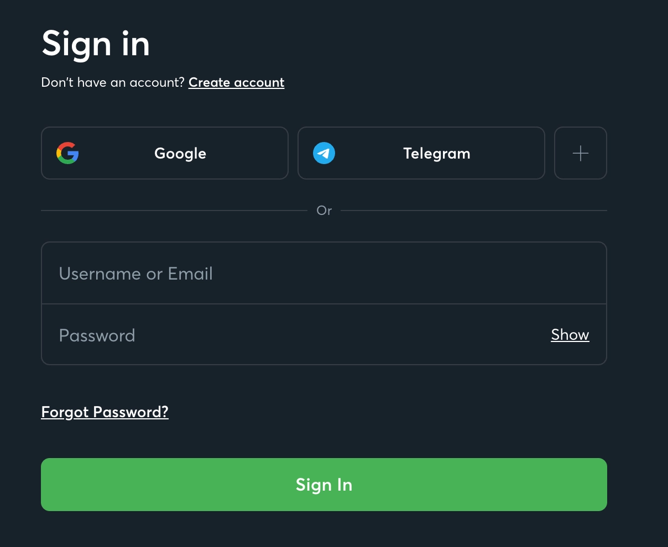668x547 pixels.
Task: Click the "Google" text label
Action: tap(180, 154)
